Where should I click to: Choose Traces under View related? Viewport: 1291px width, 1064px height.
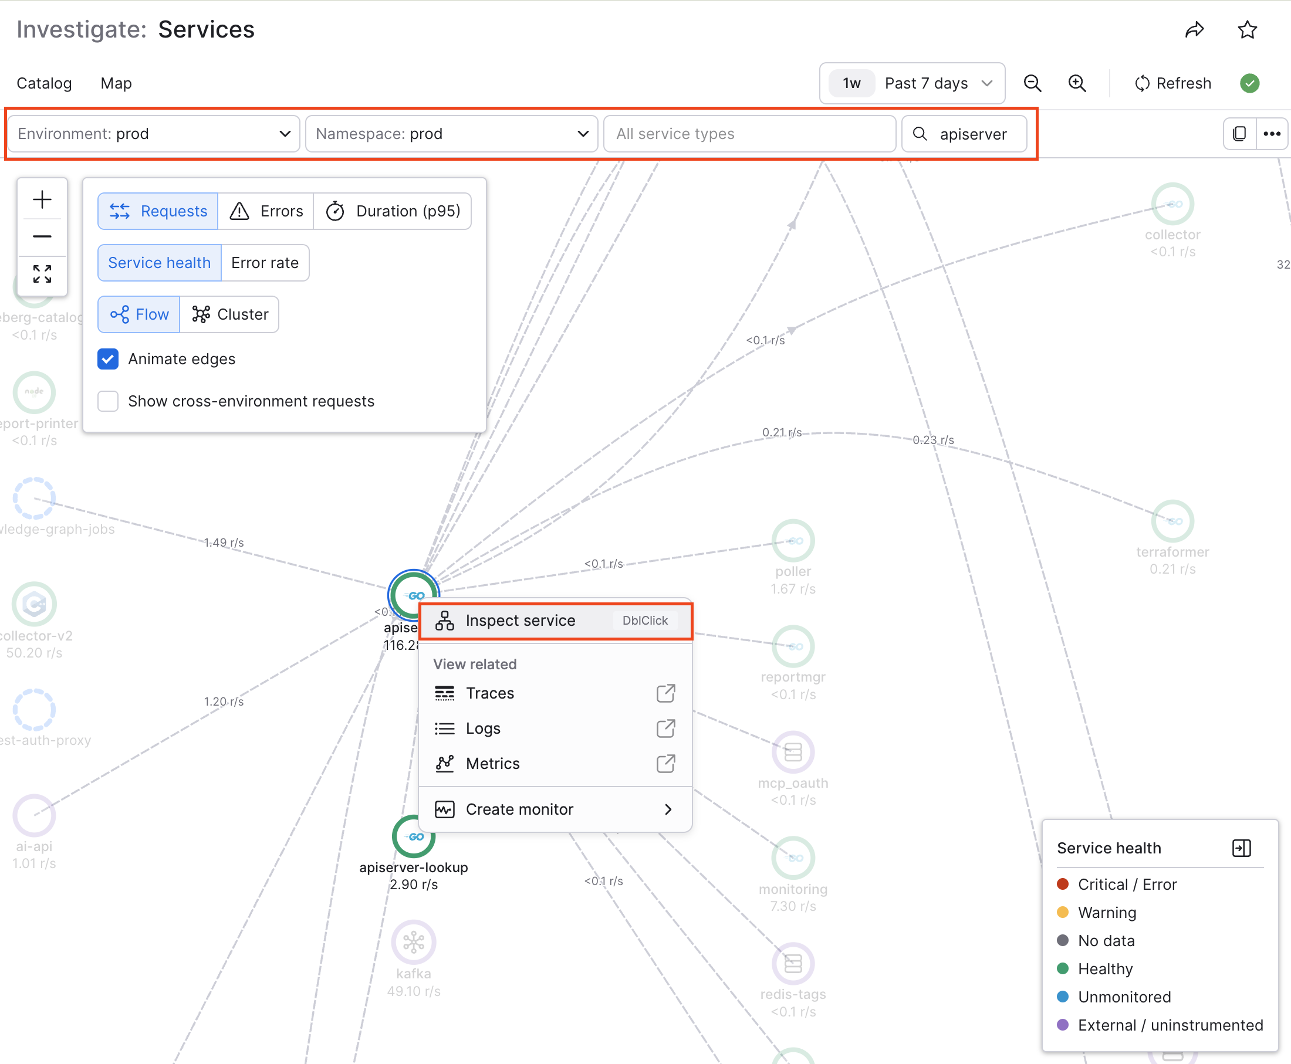click(555, 693)
